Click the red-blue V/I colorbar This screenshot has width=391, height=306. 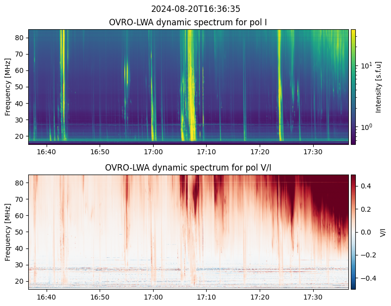(x=353, y=232)
